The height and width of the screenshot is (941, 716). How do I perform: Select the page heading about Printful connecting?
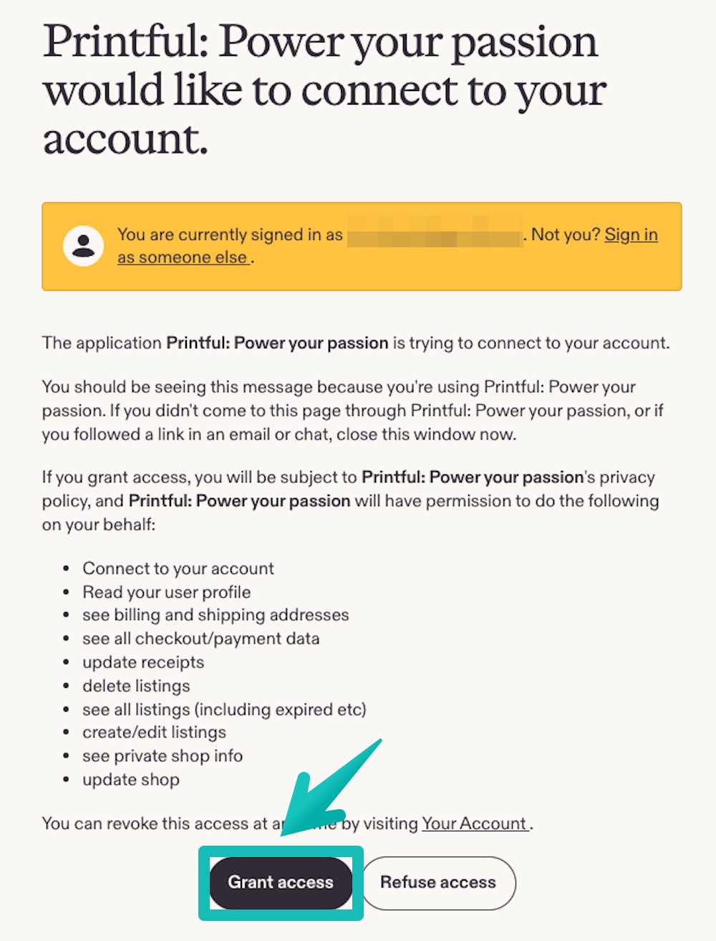point(322,90)
